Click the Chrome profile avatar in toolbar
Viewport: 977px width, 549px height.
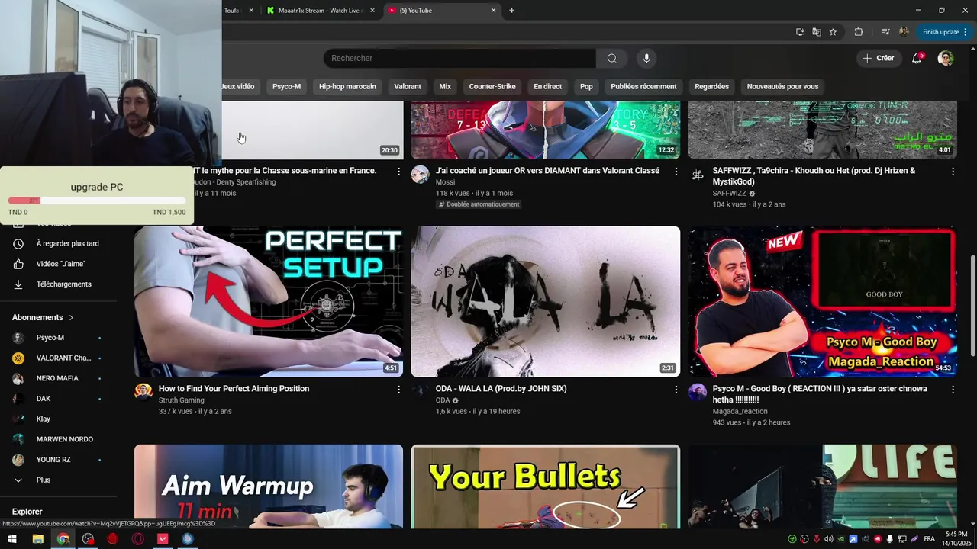coord(904,32)
